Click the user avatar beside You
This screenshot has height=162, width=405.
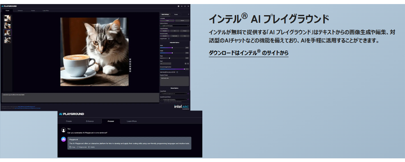pyautogui.click(x=63, y=130)
